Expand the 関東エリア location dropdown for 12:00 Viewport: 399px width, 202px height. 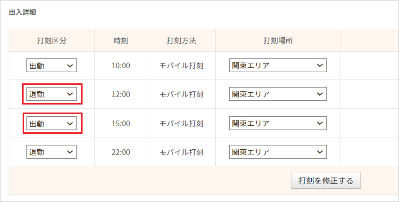tap(277, 94)
